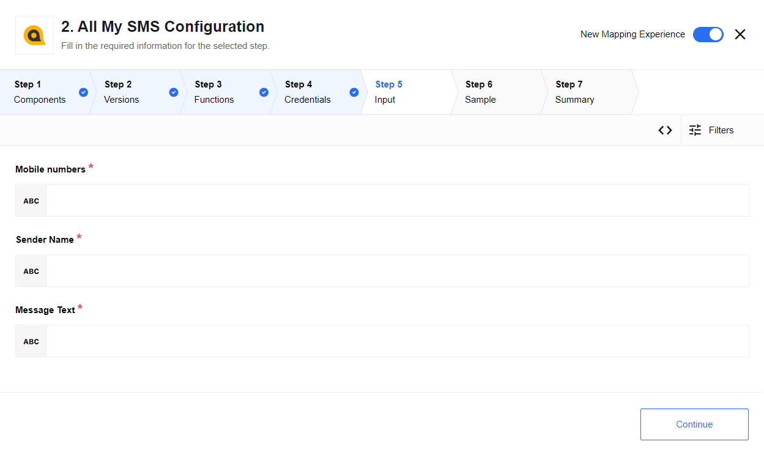Click the 'Mobile numbers' field label
The image size is (764, 455).
pyautogui.click(x=50, y=169)
